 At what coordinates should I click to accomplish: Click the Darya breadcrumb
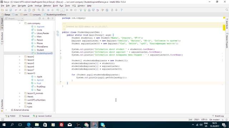(x=6, y=15)
